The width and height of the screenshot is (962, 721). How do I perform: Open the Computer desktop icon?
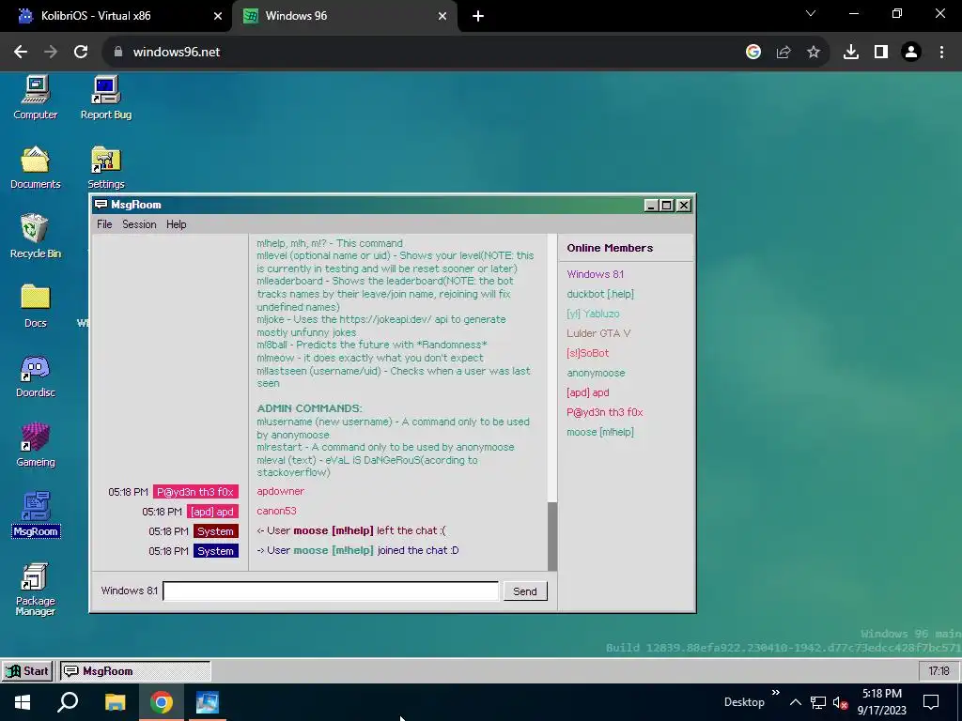coord(35,98)
